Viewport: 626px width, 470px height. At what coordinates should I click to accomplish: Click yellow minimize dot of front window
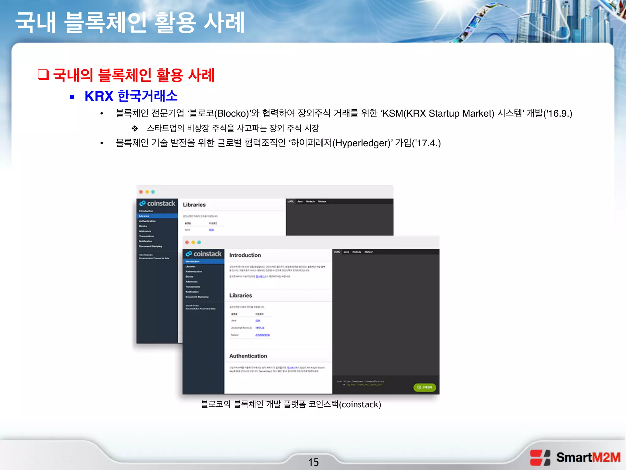coord(193,242)
